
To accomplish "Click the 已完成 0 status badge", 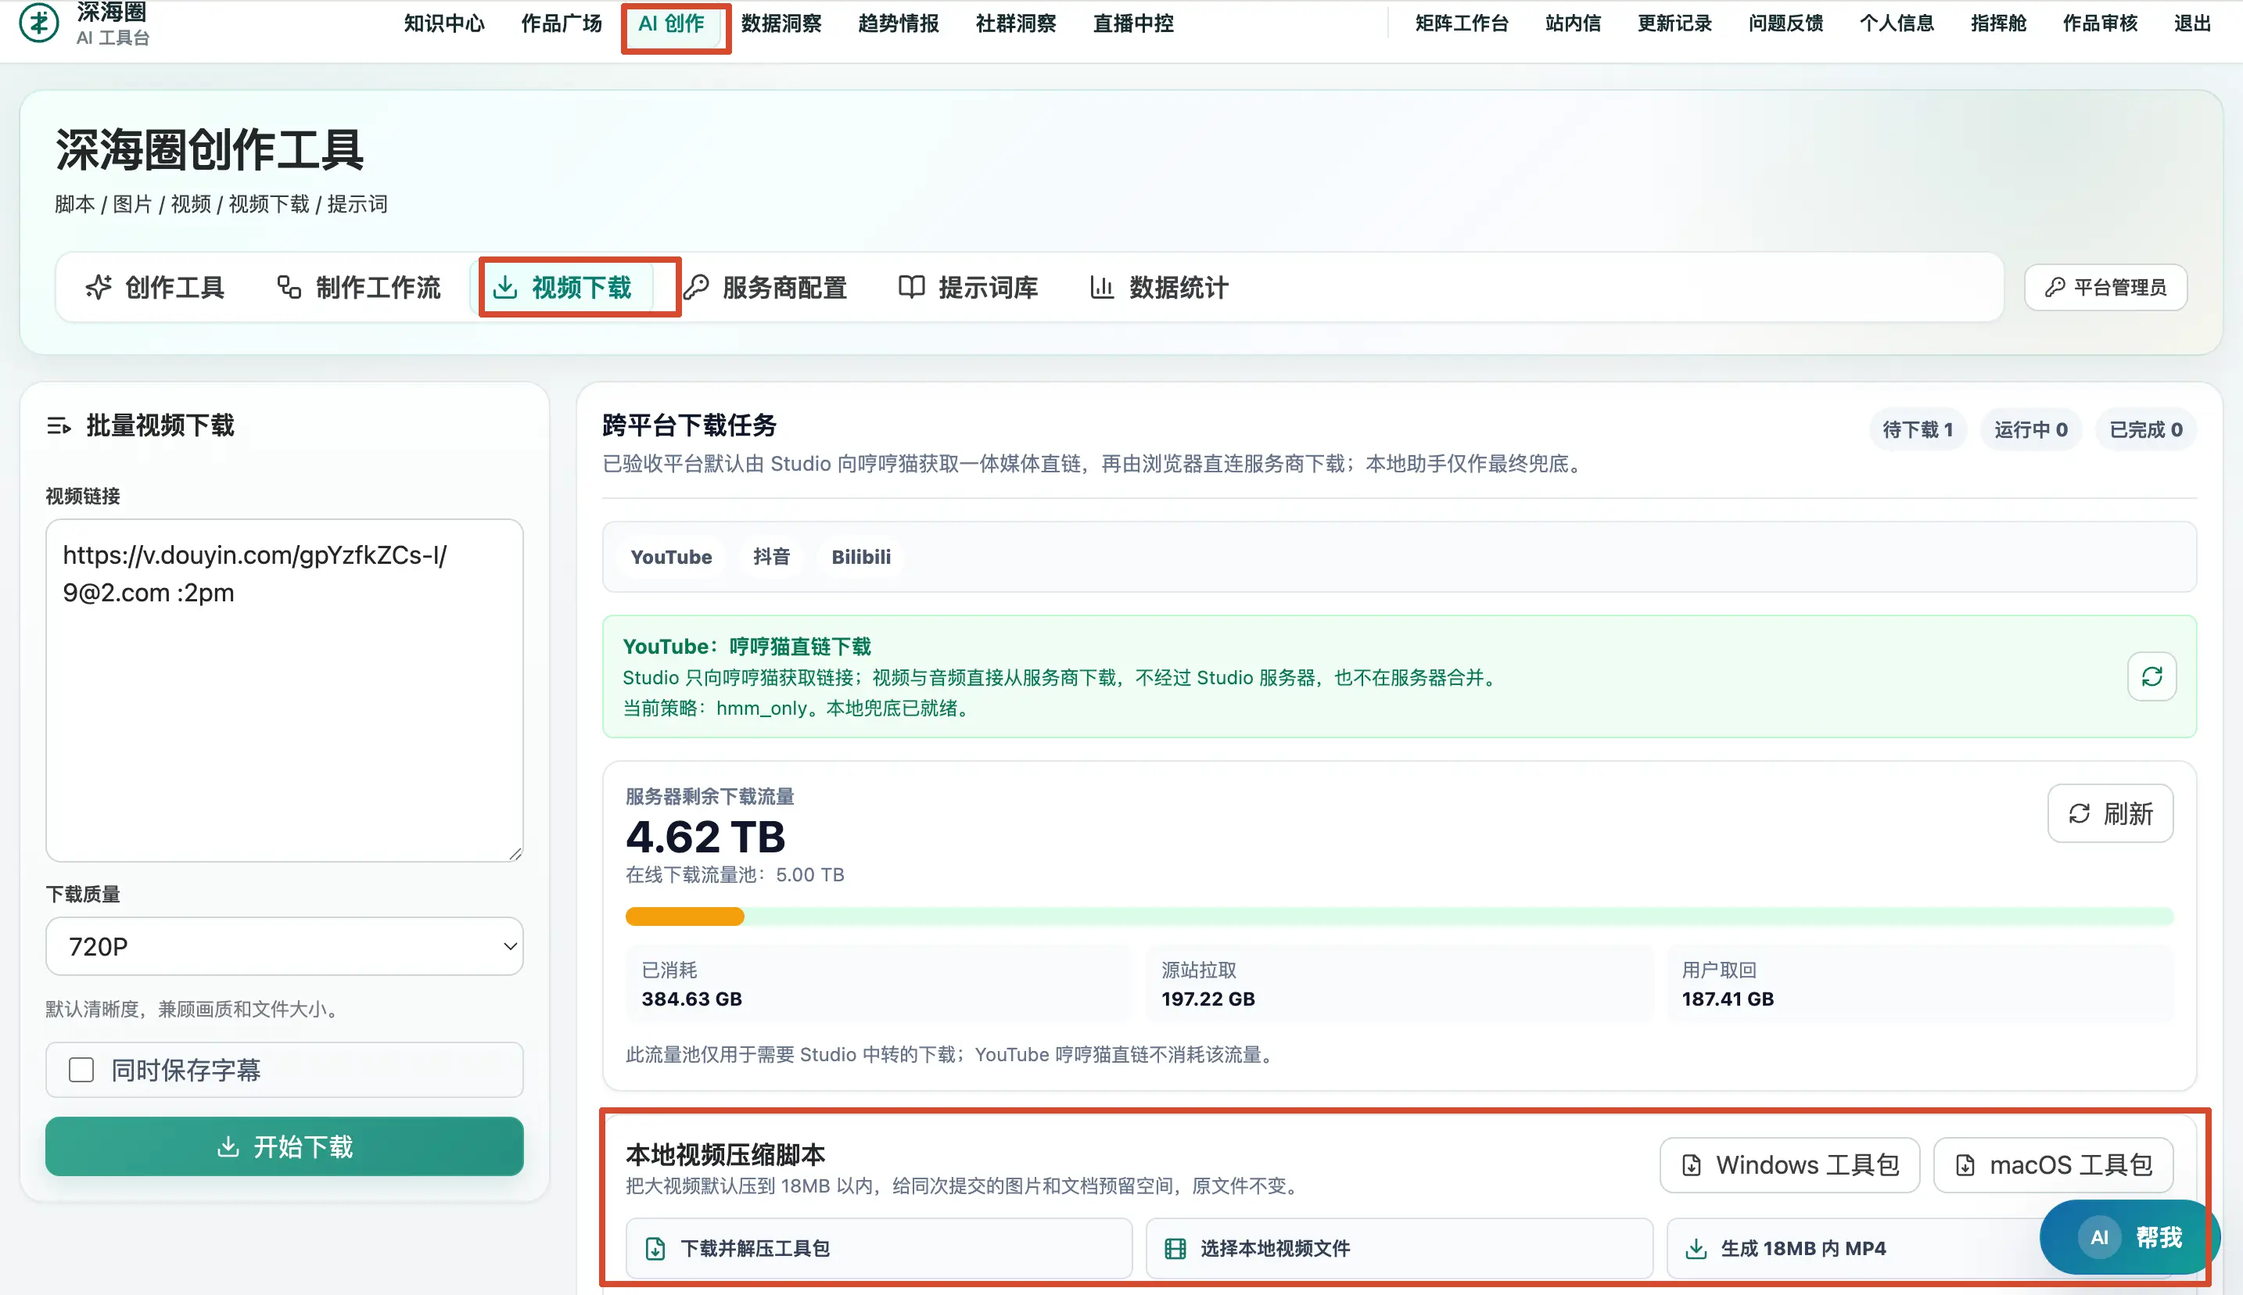I will point(2146,429).
